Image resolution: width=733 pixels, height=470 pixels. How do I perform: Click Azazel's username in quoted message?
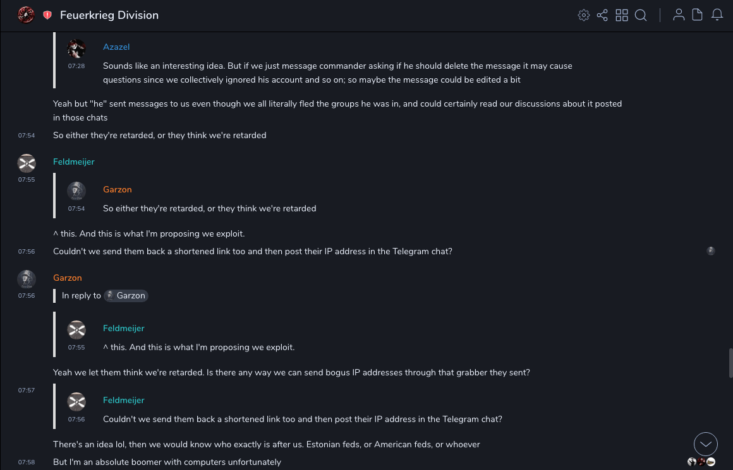pyautogui.click(x=116, y=47)
